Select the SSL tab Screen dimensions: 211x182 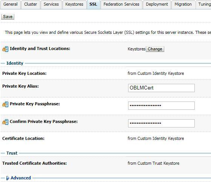[93, 5]
